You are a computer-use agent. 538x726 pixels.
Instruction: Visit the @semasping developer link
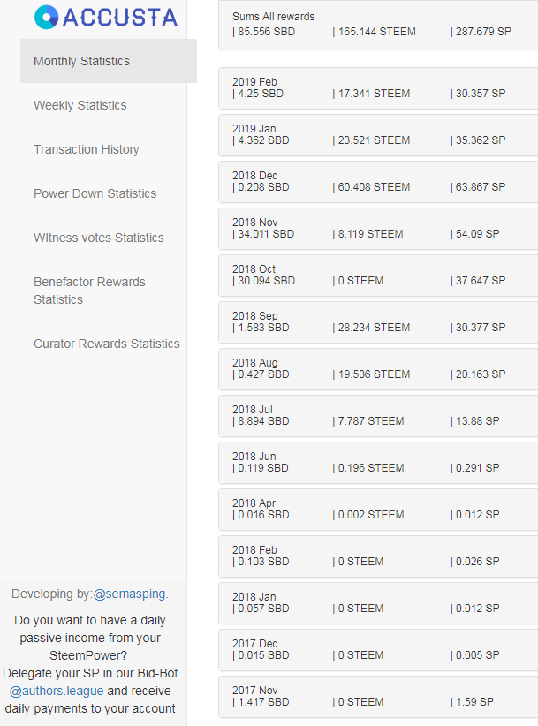pyautogui.click(x=131, y=594)
